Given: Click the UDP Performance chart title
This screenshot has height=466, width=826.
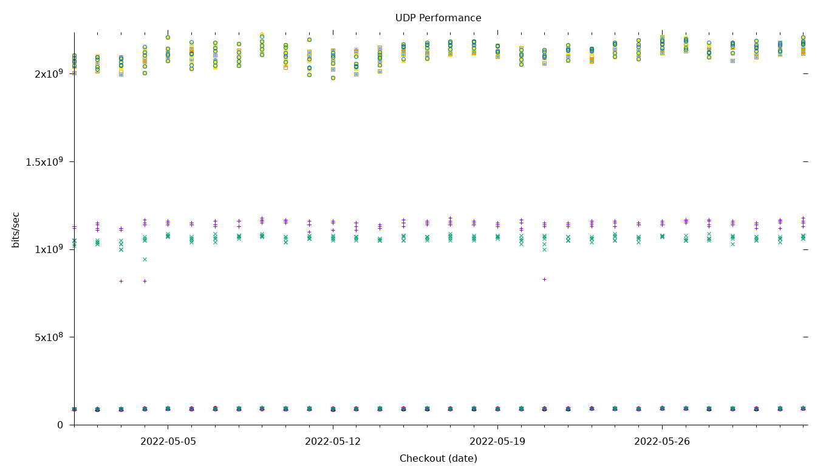Looking at the screenshot, I should coord(438,18).
